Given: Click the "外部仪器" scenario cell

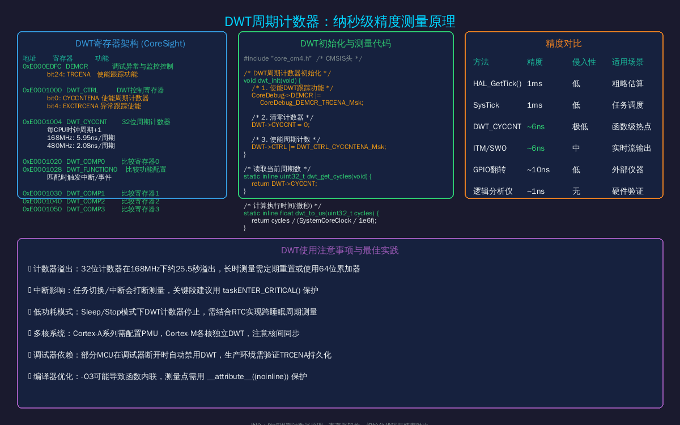Looking at the screenshot, I should click(x=628, y=170).
